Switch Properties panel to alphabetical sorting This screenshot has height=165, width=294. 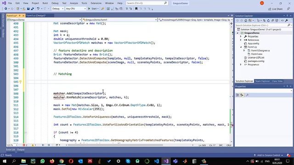(x=242, y=95)
